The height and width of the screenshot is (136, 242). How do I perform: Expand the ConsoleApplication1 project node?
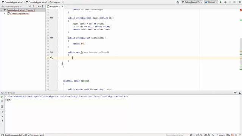tap(5, 14)
